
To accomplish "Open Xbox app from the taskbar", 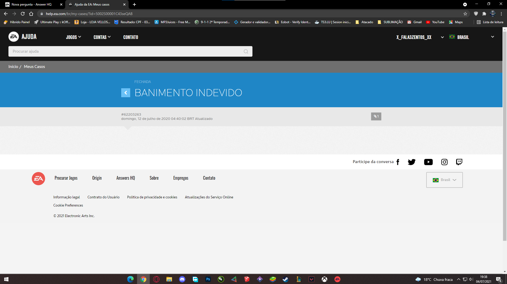I will [x=325, y=279].
